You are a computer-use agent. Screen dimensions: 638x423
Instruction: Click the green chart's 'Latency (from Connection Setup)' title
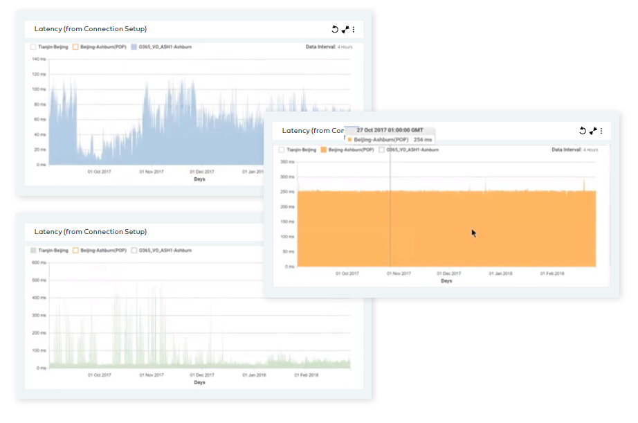tap(91, 232)
